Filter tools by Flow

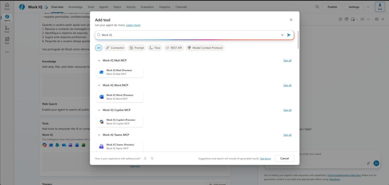155,48
